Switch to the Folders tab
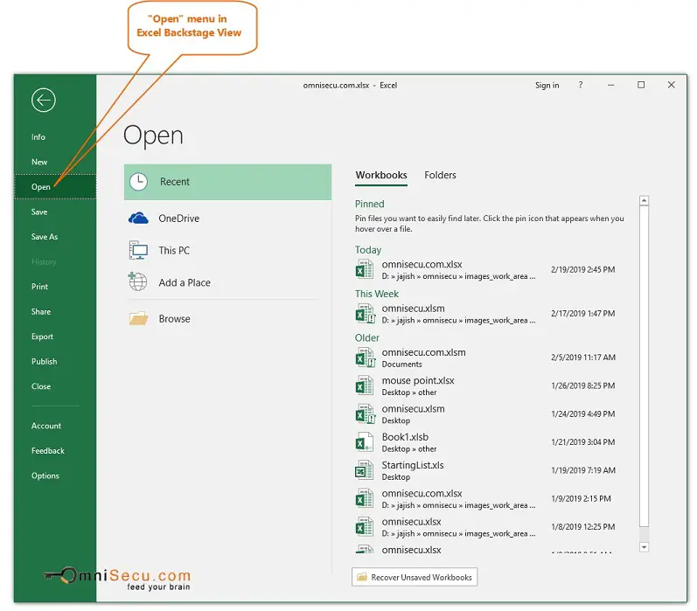 [440, 175]
